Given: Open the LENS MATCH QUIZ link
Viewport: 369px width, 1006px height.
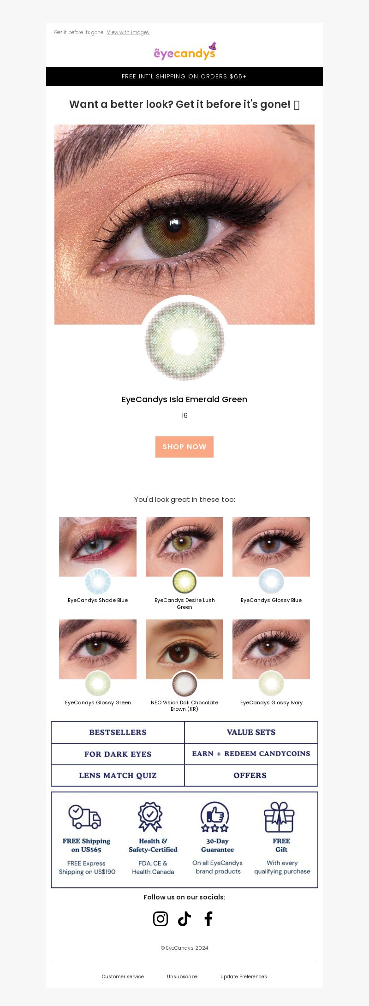Looking at the screenshot, I should point(118,775).
